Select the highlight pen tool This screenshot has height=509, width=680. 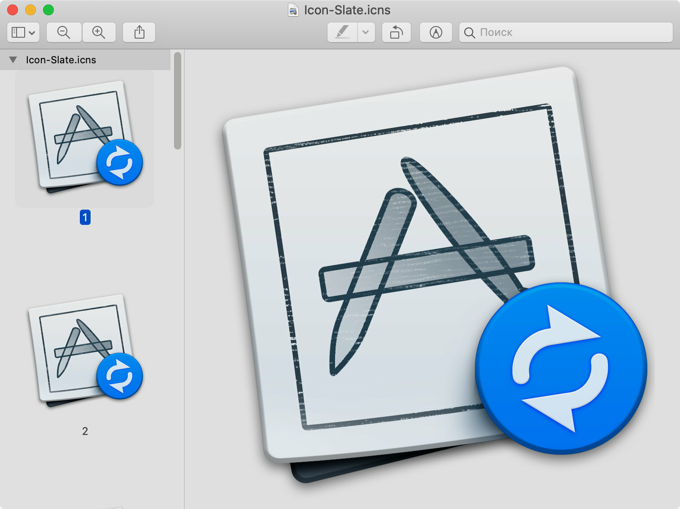[x=343, y=32]
